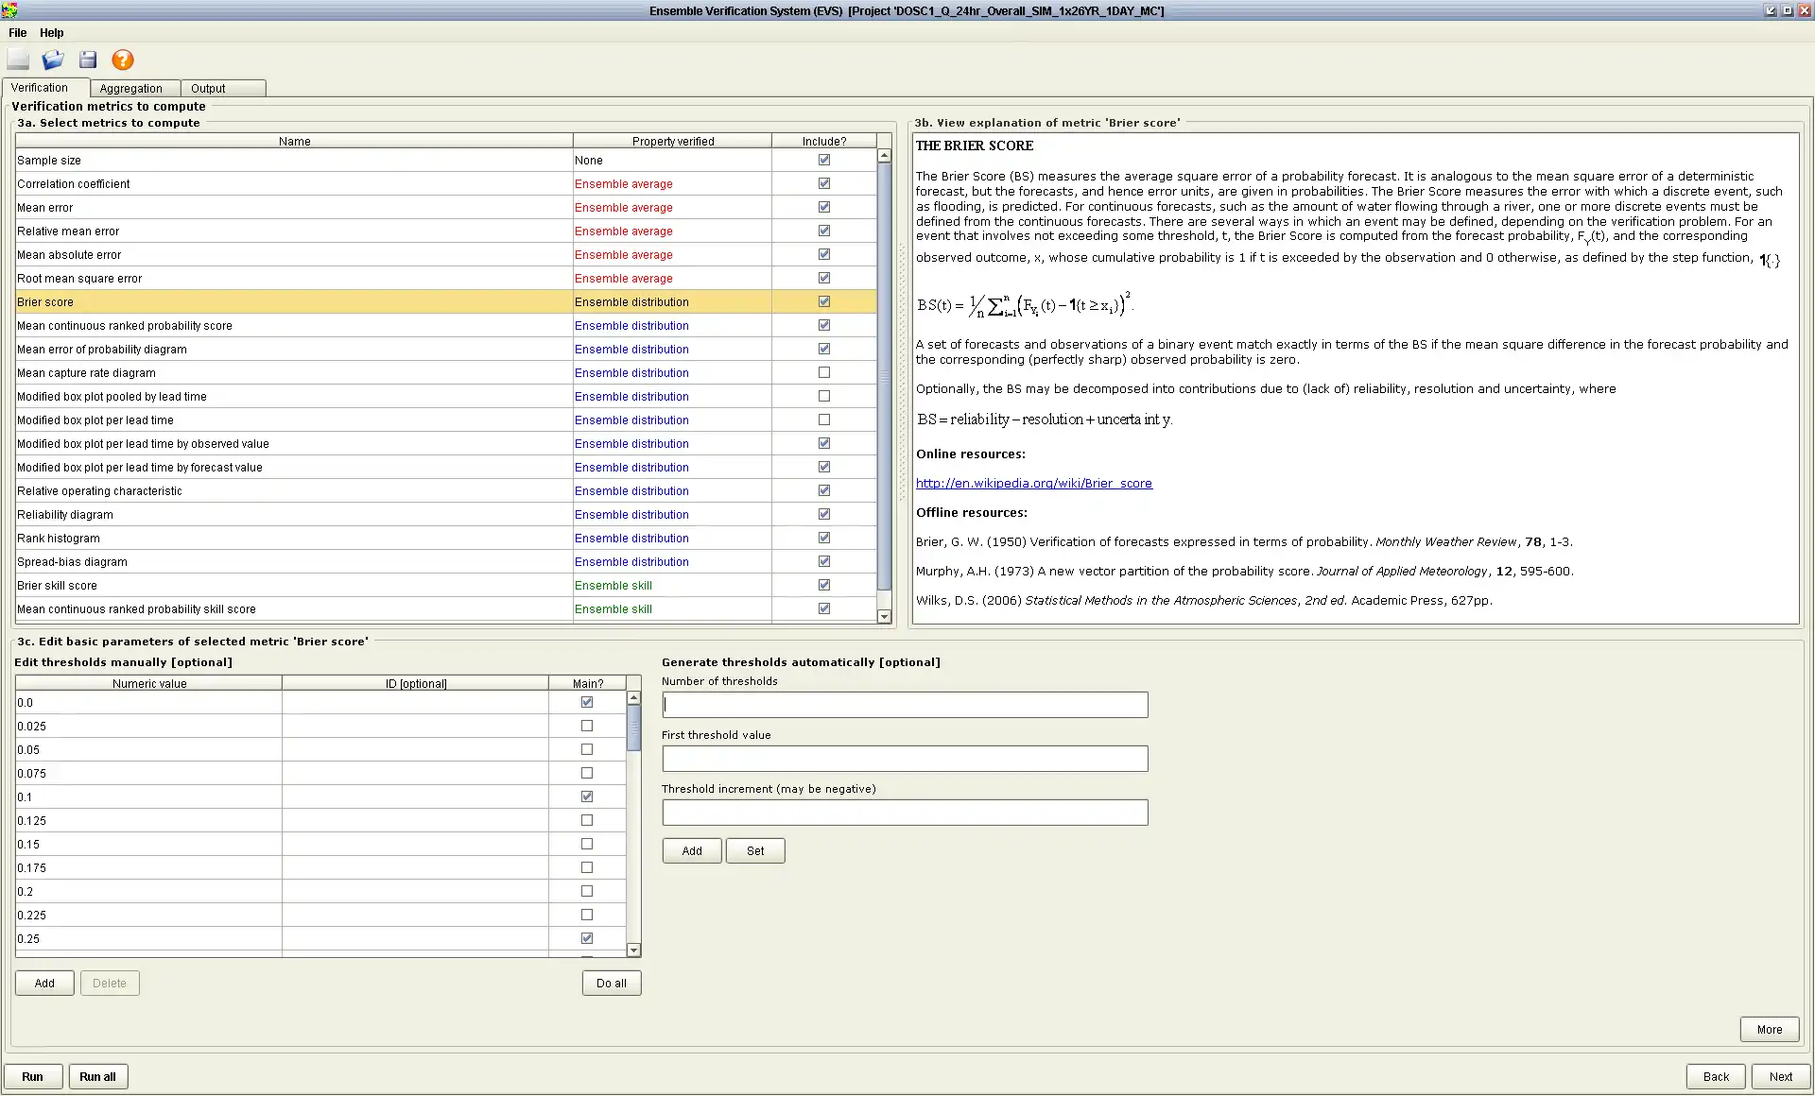Open help via the orange question mark icon
1815x1096 pixels.
(x=123, y=60)
